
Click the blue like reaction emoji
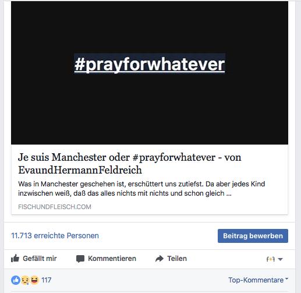tap(16, 280)
